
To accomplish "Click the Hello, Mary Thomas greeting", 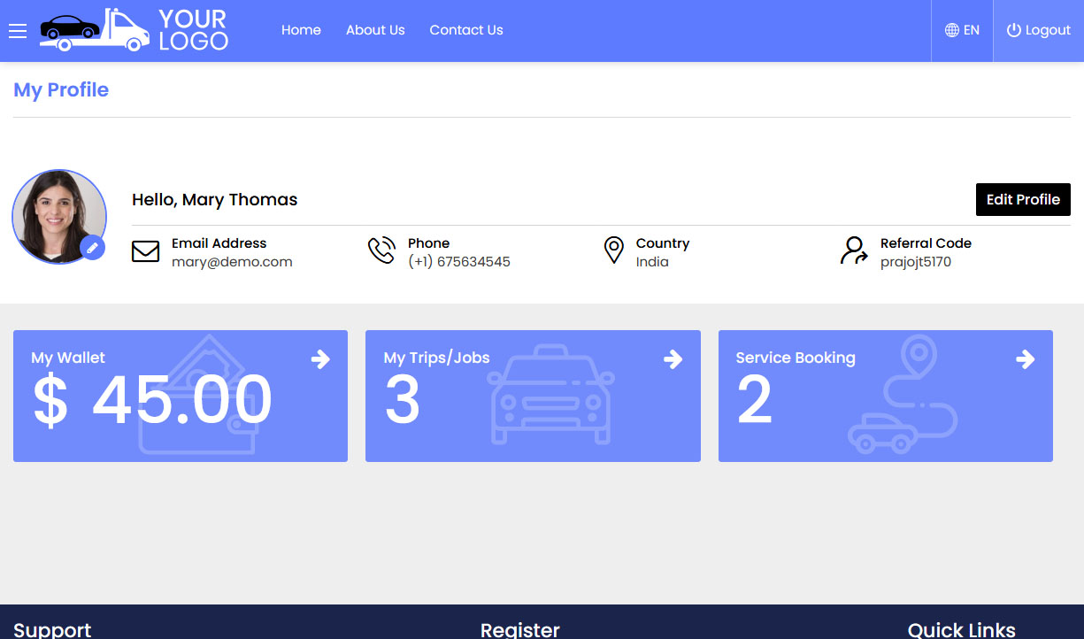I will 215,200.
